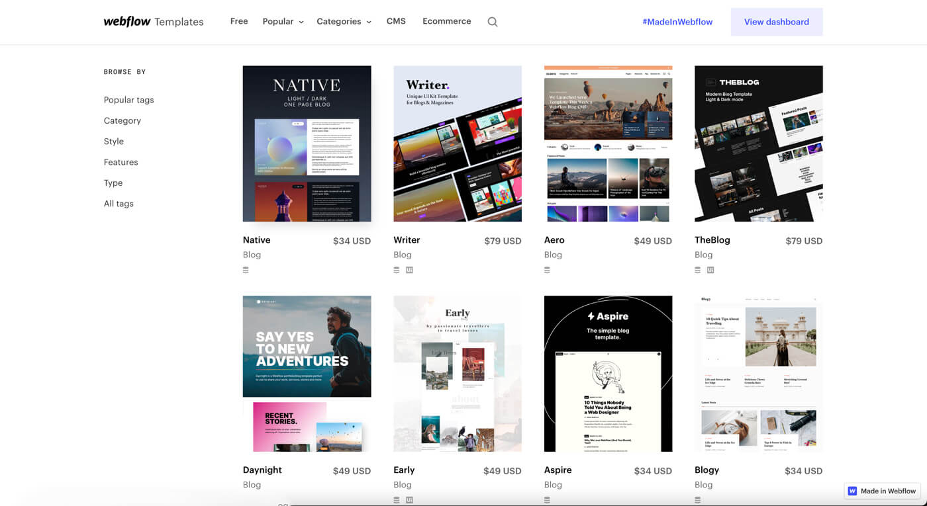The width and height of the screenshot is (927, 506).
Task: Click the Blog category under Aero
Action: 553,255
